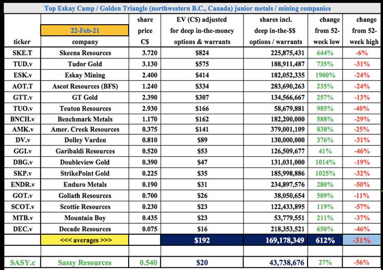Select the Goliath Resources cell
The image size is (383, 270).
tap(85, 196)
